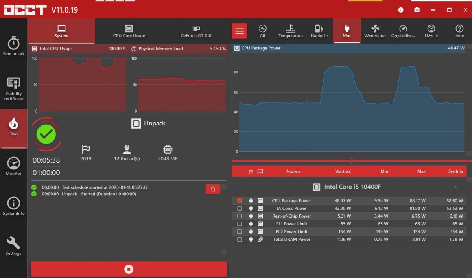The image size is (472, 278).
Task: Open SystemInfo page
Action: (14, 206)
